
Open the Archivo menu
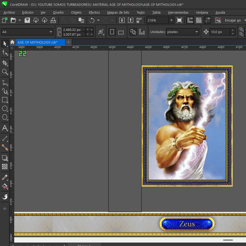point(9,12)
